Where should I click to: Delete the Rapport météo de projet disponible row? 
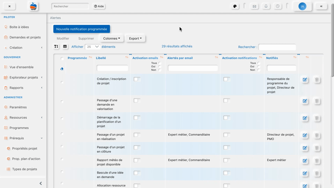pos(317,161)
